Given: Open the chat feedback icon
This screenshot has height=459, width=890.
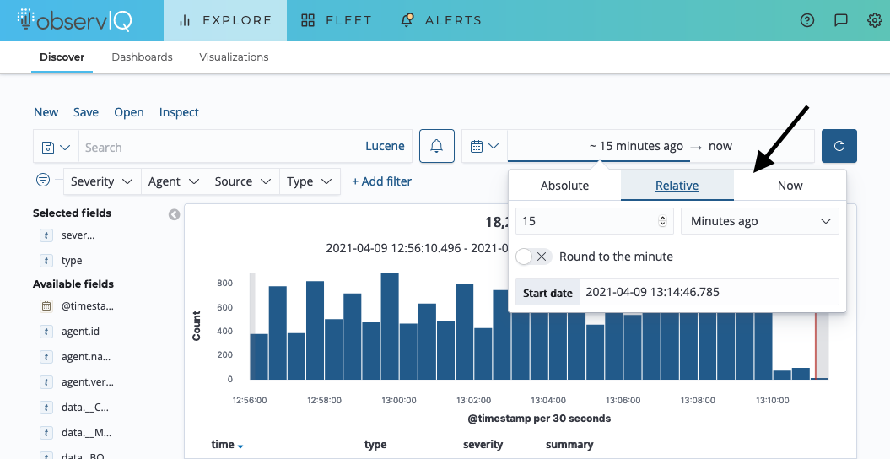Looking at the screenshot, I should (840, 20).
